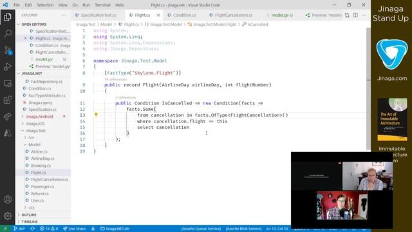
Task: Click the remote window indicator in status bar
Action: coord(5,229)
